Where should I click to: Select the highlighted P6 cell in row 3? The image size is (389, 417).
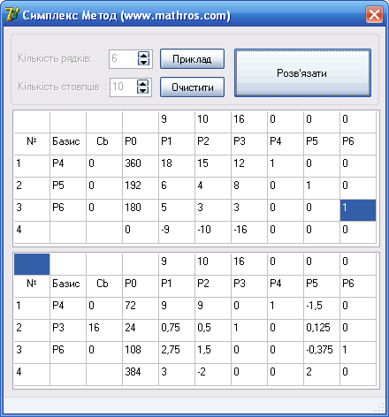(x=358, y=210)
